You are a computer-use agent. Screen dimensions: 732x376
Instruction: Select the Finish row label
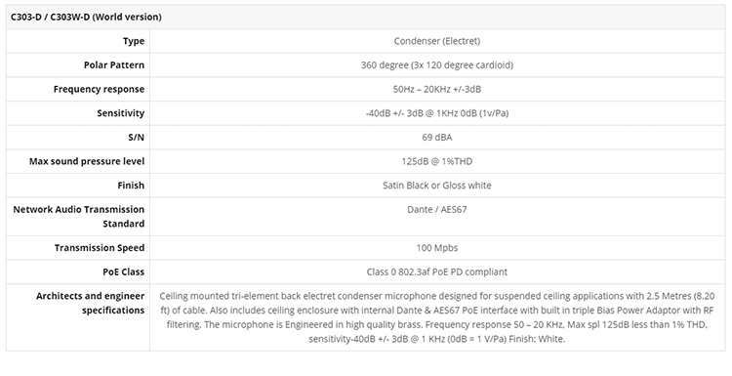(131, 186)
